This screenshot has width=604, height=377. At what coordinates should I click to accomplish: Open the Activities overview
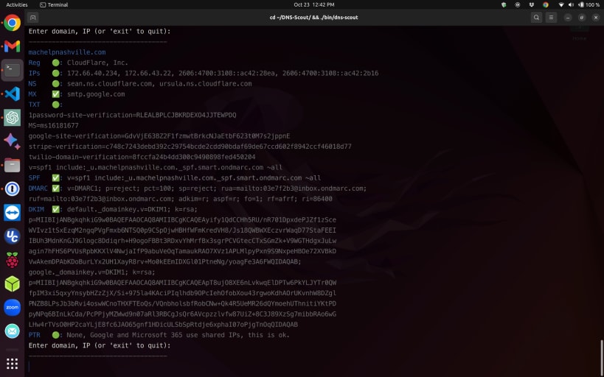coord(17,4)
